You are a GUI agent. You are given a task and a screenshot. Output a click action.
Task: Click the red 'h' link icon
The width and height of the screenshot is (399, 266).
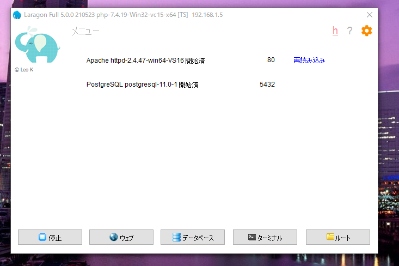point(335,31)
